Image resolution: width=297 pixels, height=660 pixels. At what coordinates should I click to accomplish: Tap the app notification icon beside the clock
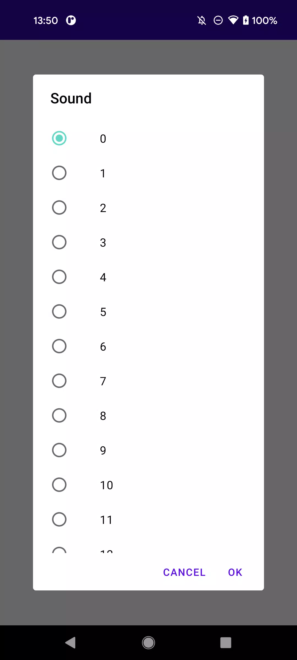(71, 20)
